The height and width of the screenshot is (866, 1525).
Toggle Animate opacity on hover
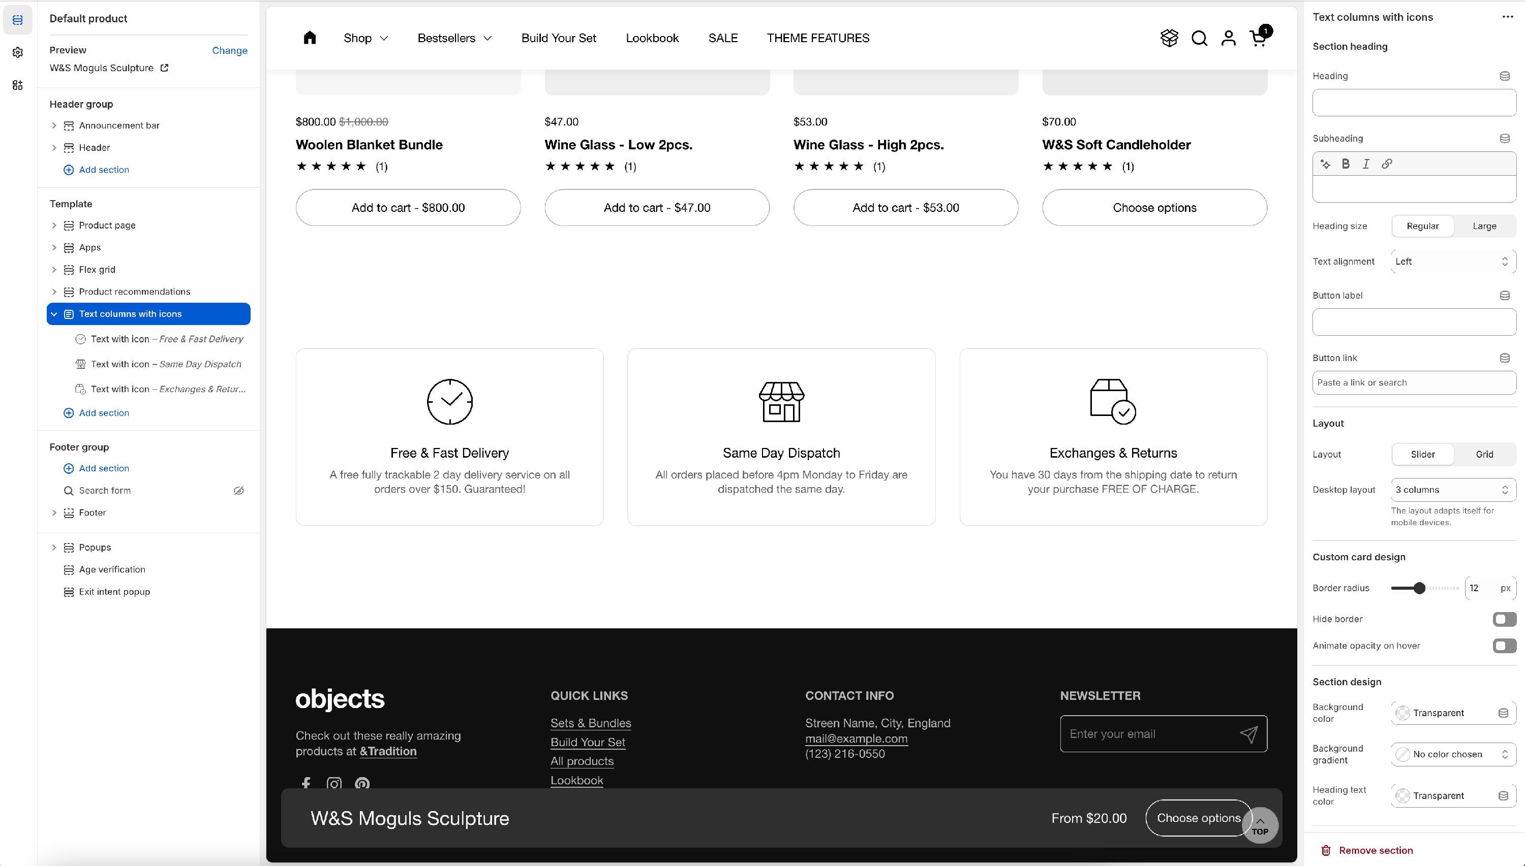click(x=1504, y=646)
